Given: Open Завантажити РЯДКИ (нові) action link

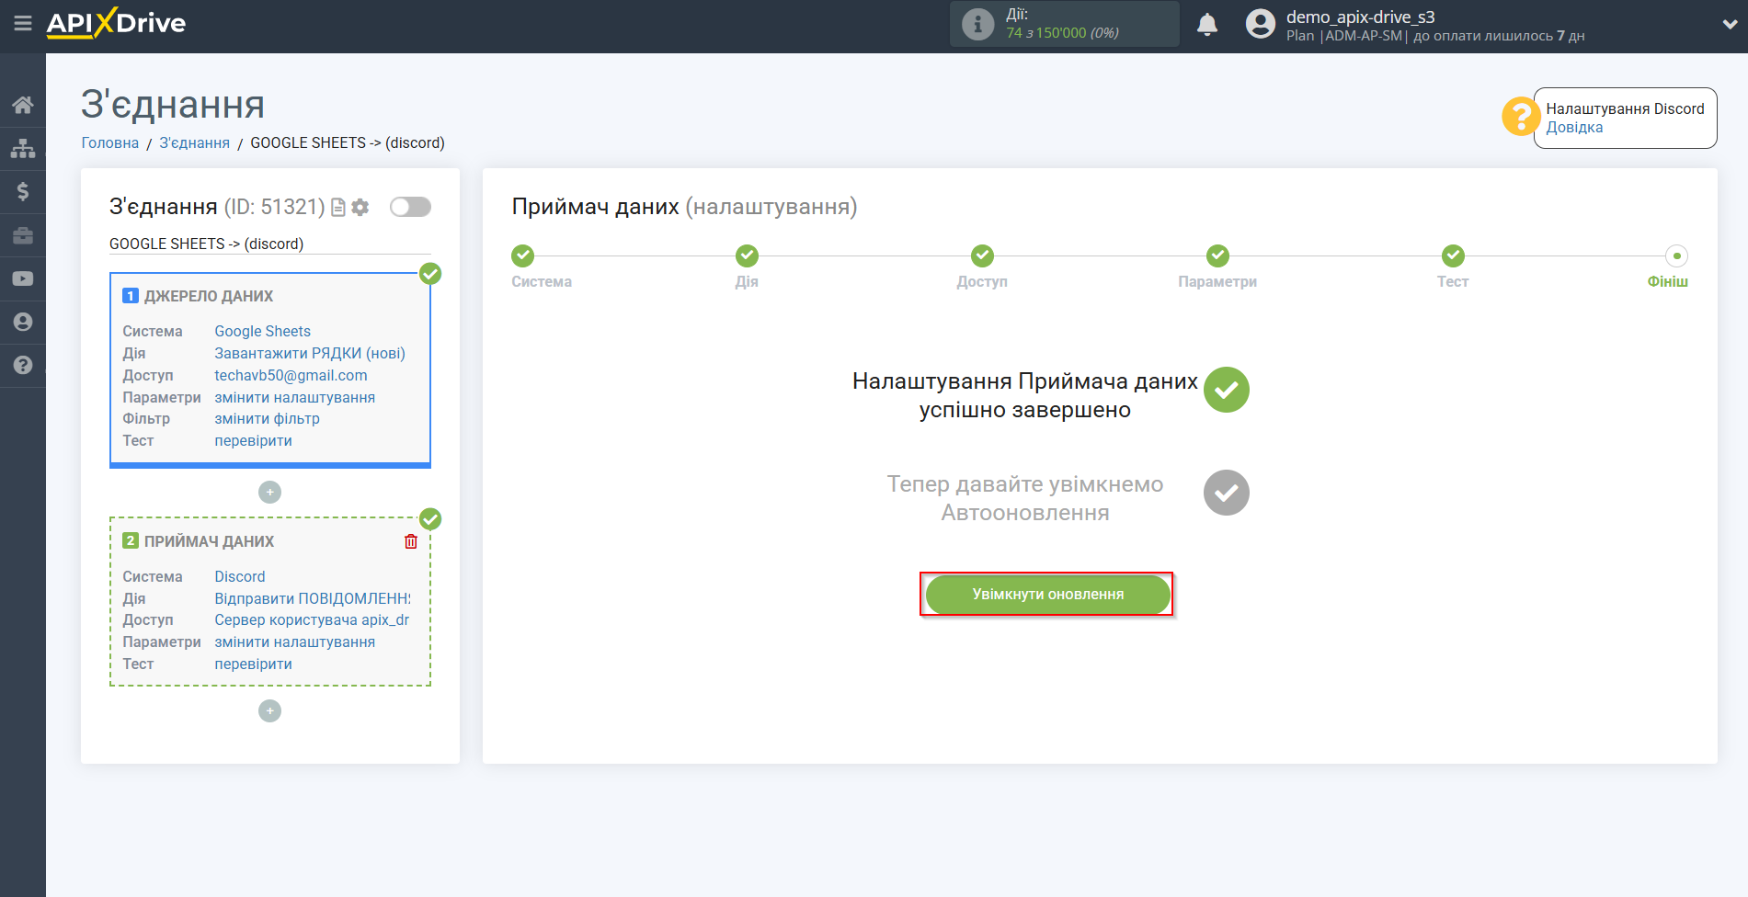Looking at the screenshot, I should point(310,353).
